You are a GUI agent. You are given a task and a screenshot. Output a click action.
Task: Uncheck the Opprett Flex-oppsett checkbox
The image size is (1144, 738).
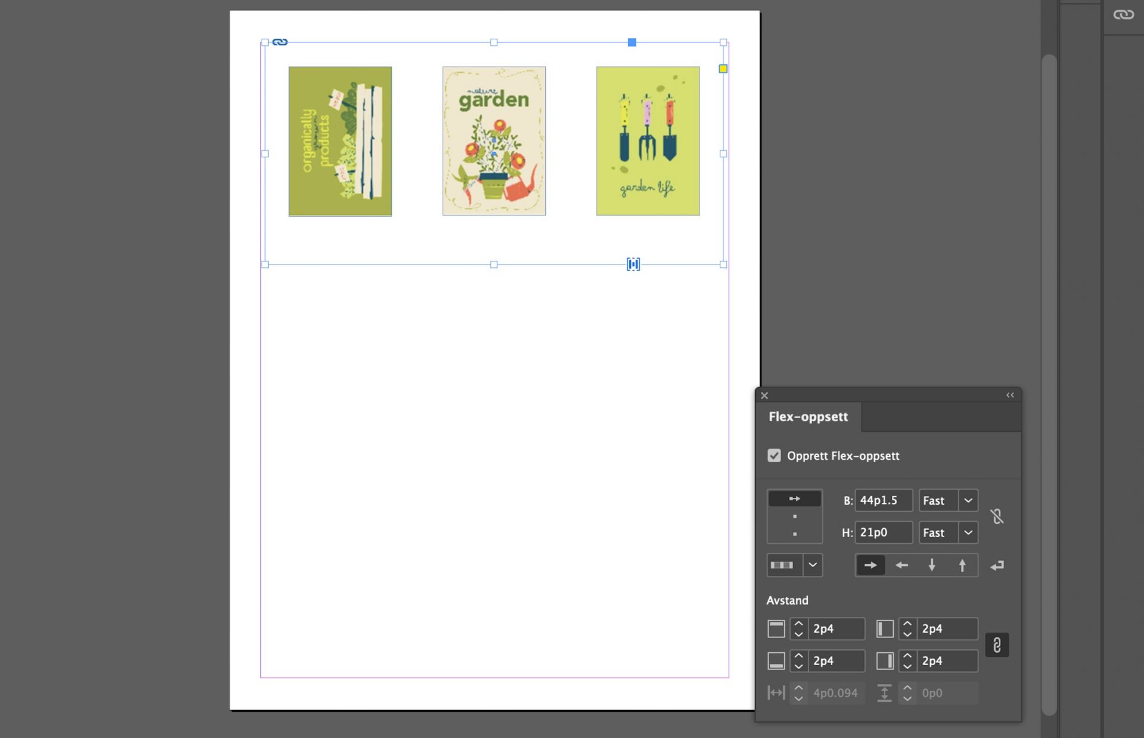(773, 456)
